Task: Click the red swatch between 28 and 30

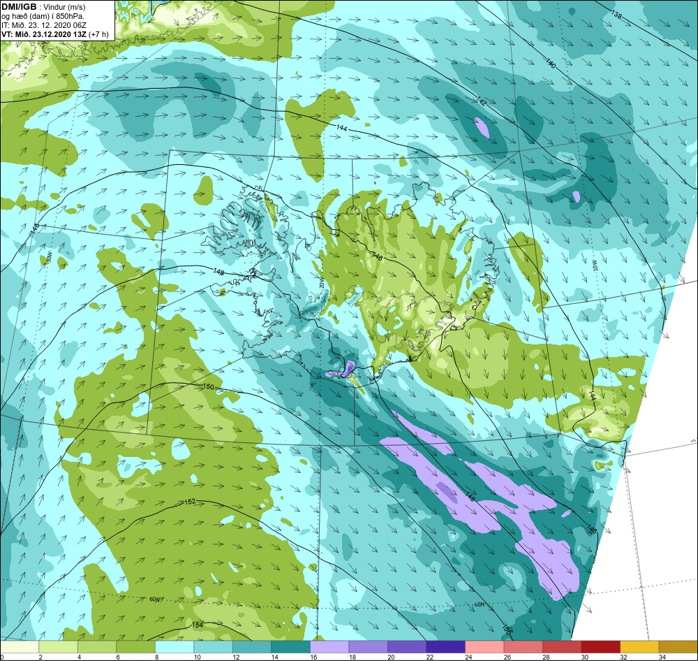Action: click(562, 646)
